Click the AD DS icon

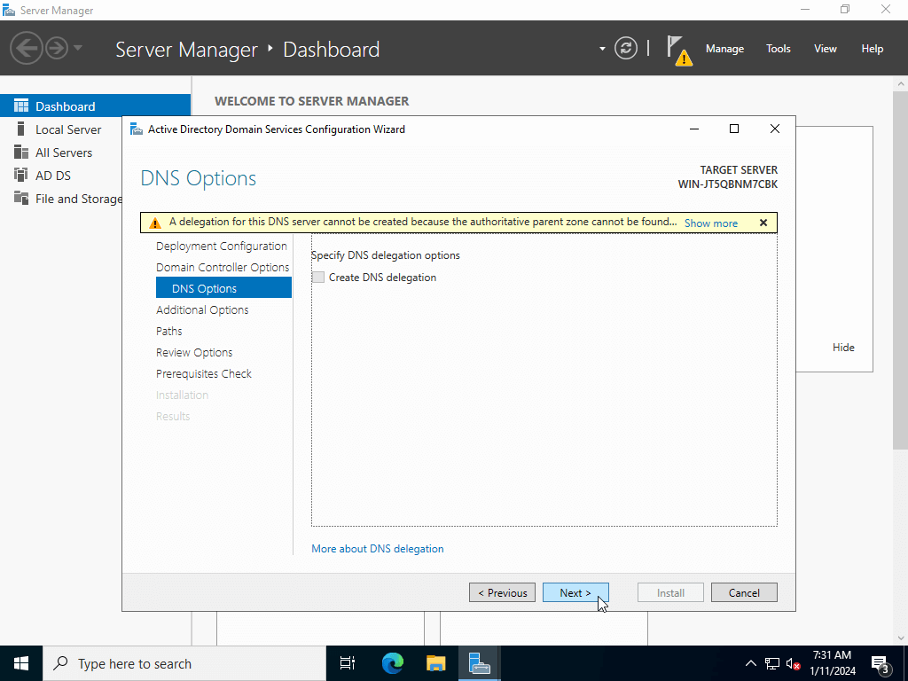click(21, 175)
